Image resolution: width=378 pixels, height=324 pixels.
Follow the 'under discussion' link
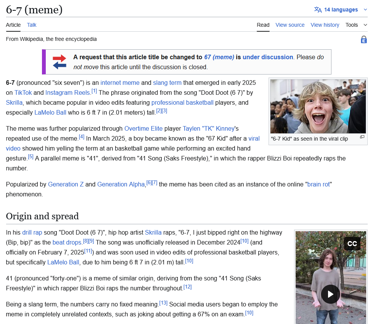(x=268, y=57)
